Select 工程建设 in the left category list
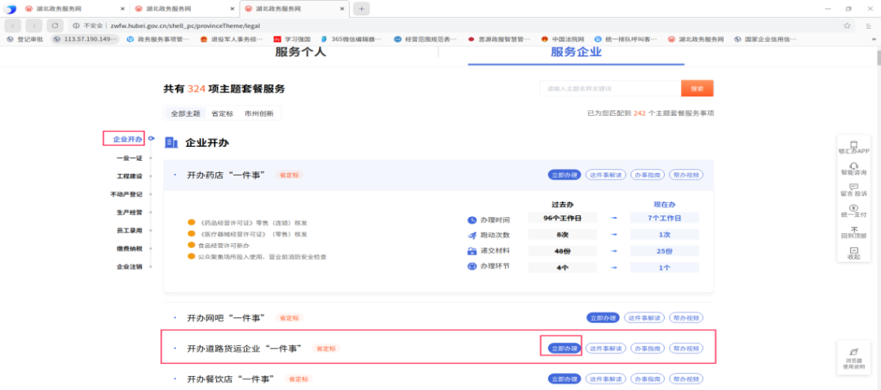 tap(129, 176)
